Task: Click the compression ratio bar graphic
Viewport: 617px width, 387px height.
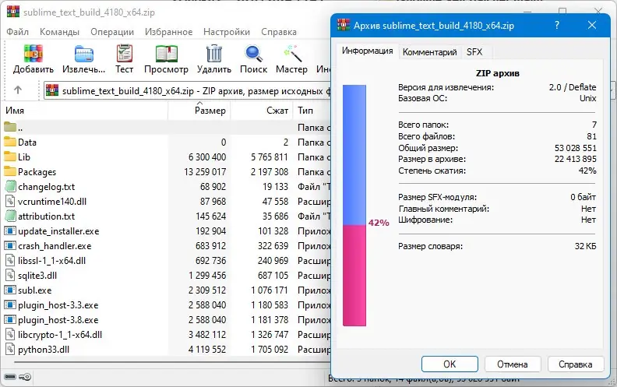Action: (x=354, y=206)
